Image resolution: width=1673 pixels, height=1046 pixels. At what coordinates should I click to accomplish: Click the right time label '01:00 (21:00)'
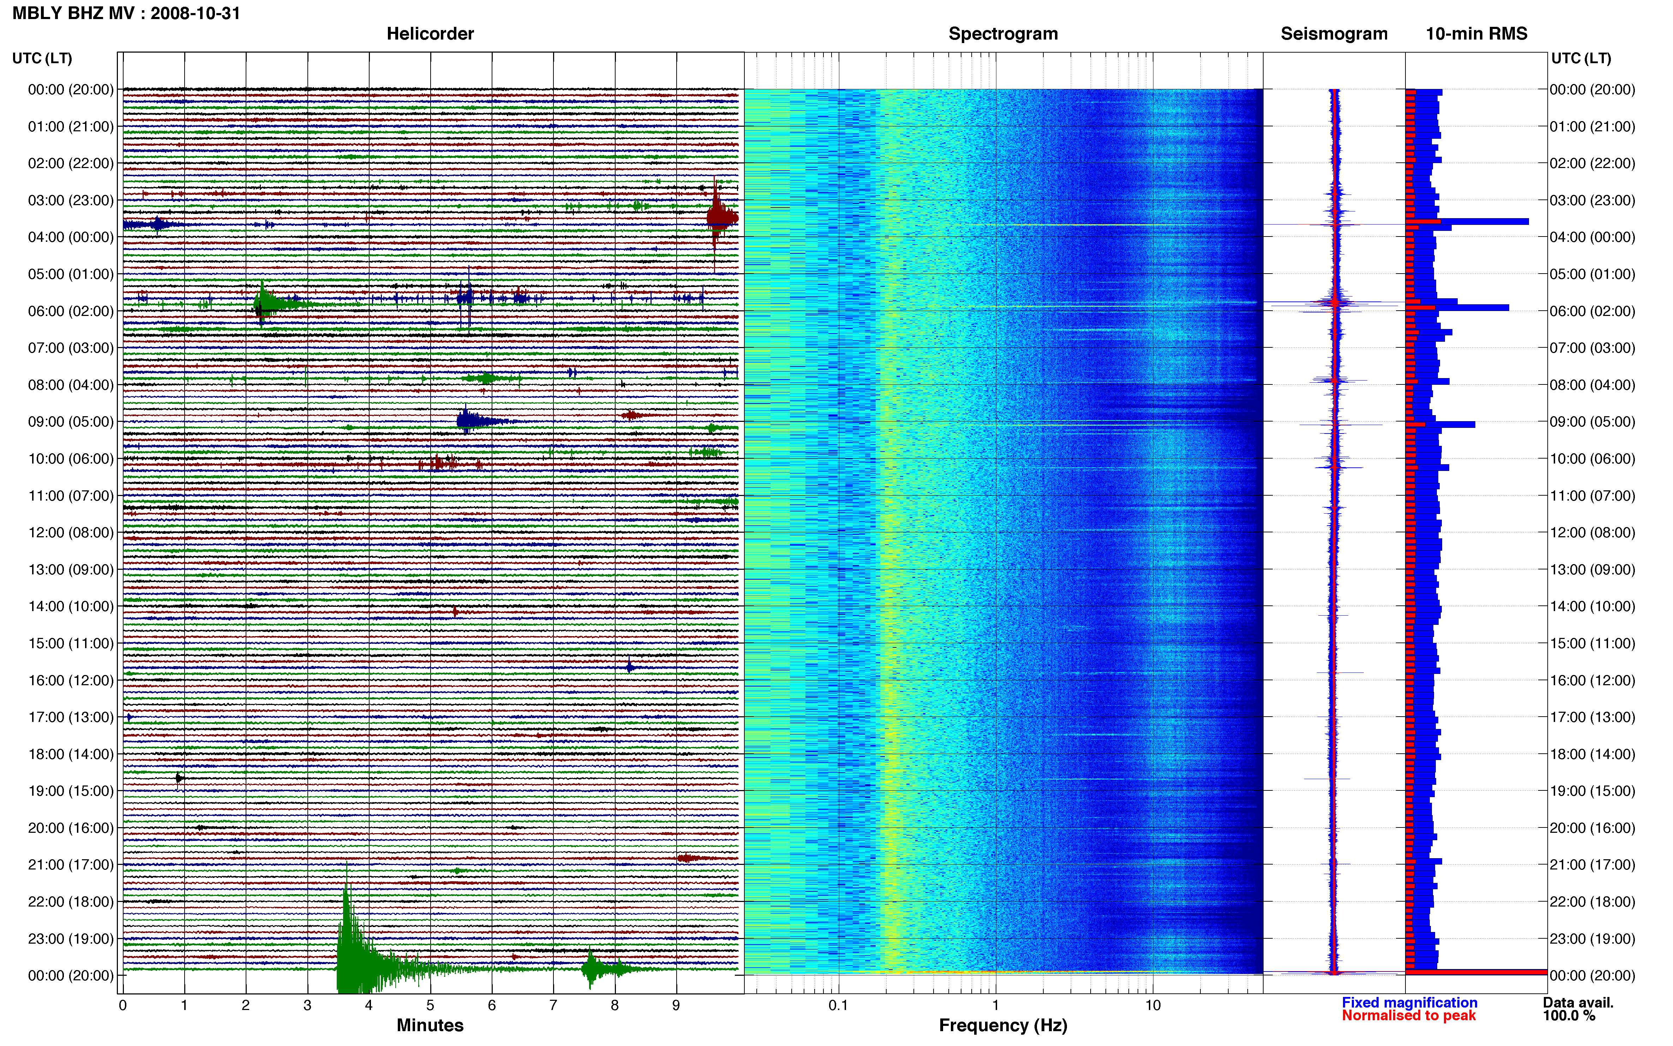pyautogui.click(x=1592, y=126)
